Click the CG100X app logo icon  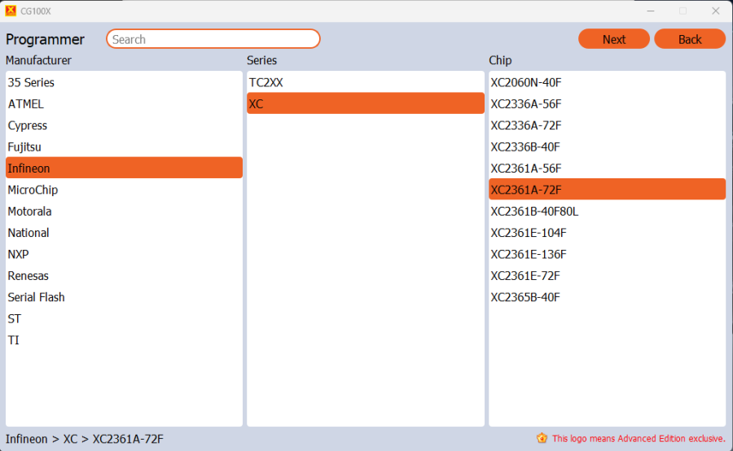[11, 11]
